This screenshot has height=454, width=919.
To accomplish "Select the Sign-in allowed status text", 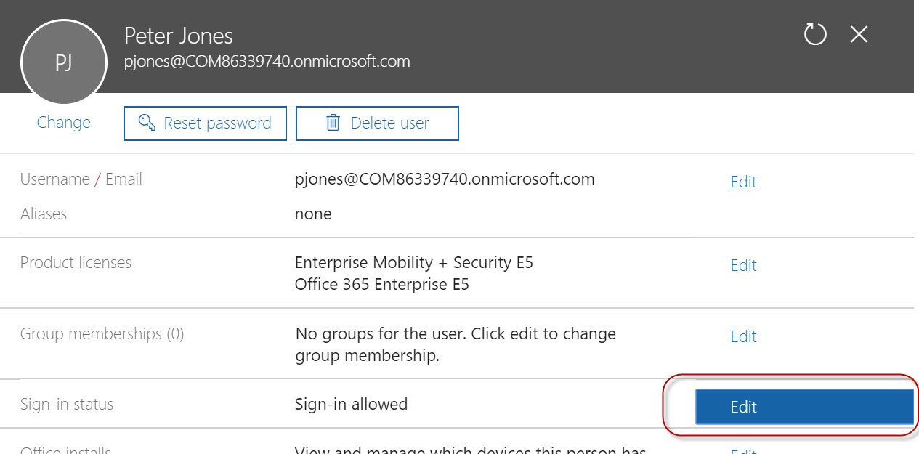I will tap(351, 404).
